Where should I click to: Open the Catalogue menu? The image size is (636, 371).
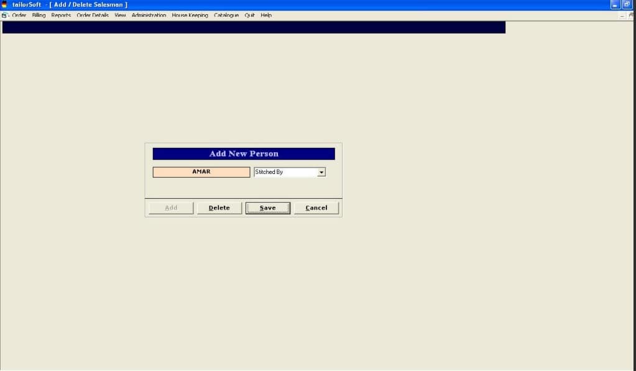pos(226,16)
